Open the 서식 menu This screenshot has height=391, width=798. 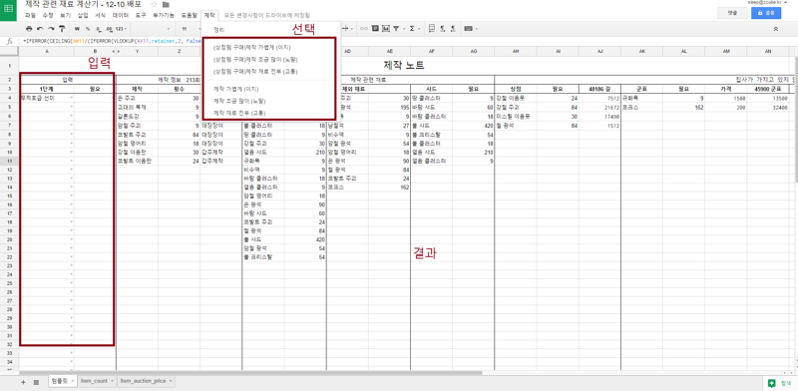[101, 15]
